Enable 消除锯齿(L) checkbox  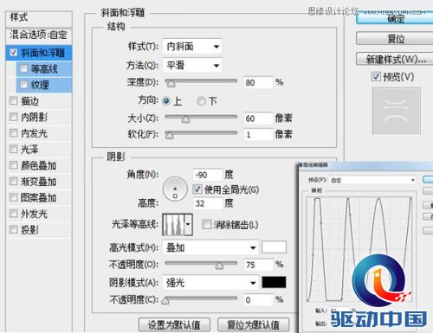206,224
